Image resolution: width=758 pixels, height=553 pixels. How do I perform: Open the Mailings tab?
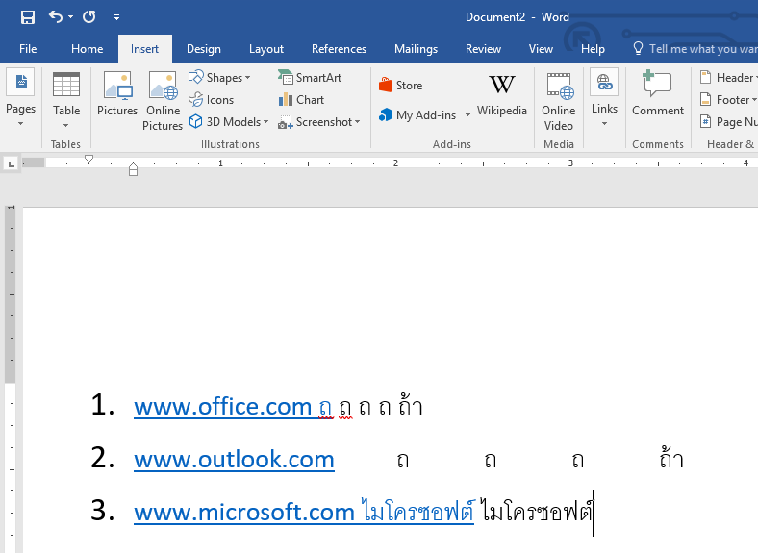(416, 49)
